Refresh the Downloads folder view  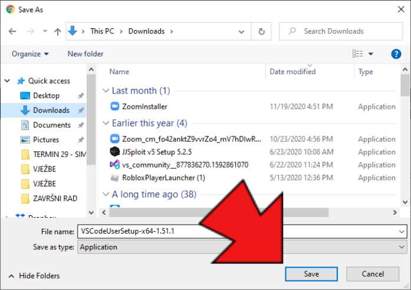point(262,31)
